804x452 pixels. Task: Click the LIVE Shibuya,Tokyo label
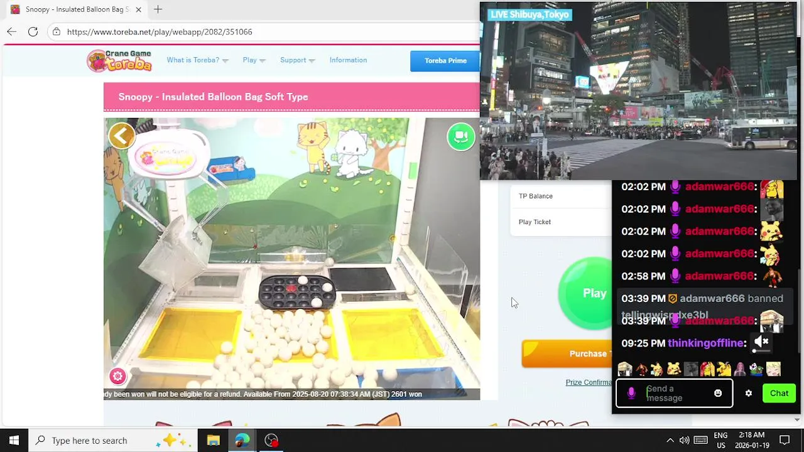[x=530, y=14]
